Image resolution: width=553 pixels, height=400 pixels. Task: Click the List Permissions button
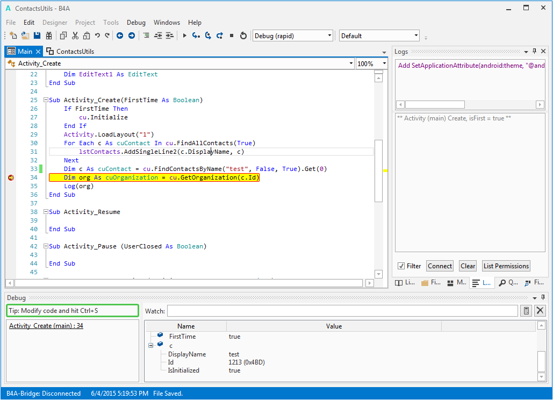pyautogui.click(x=506, y=266)
